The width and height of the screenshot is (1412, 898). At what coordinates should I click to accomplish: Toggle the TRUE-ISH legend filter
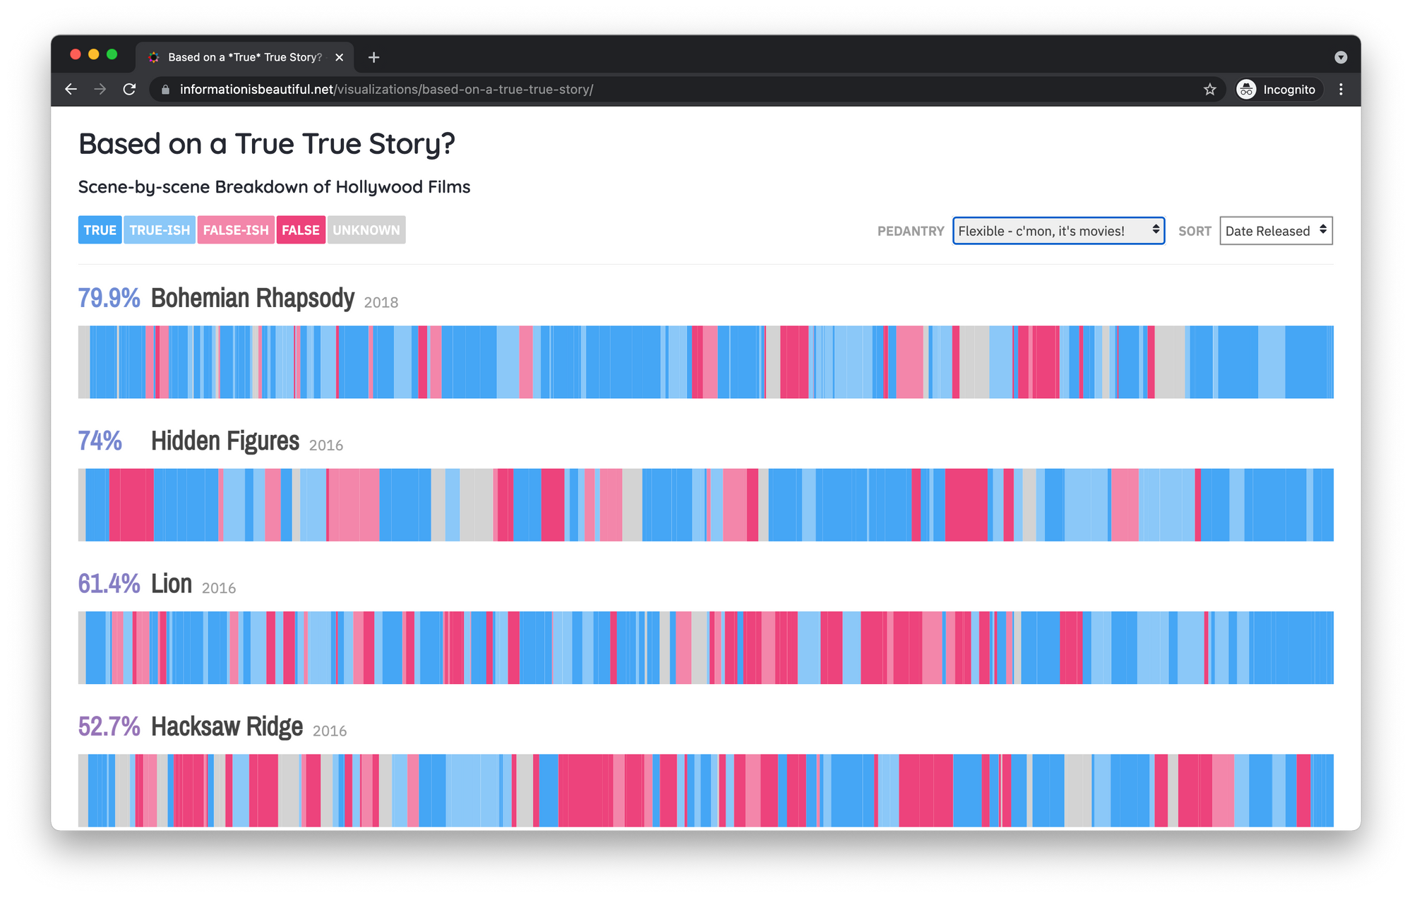[160, 230]
